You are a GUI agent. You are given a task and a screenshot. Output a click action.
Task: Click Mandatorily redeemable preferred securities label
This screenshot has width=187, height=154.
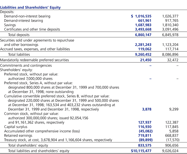(35, 60)
